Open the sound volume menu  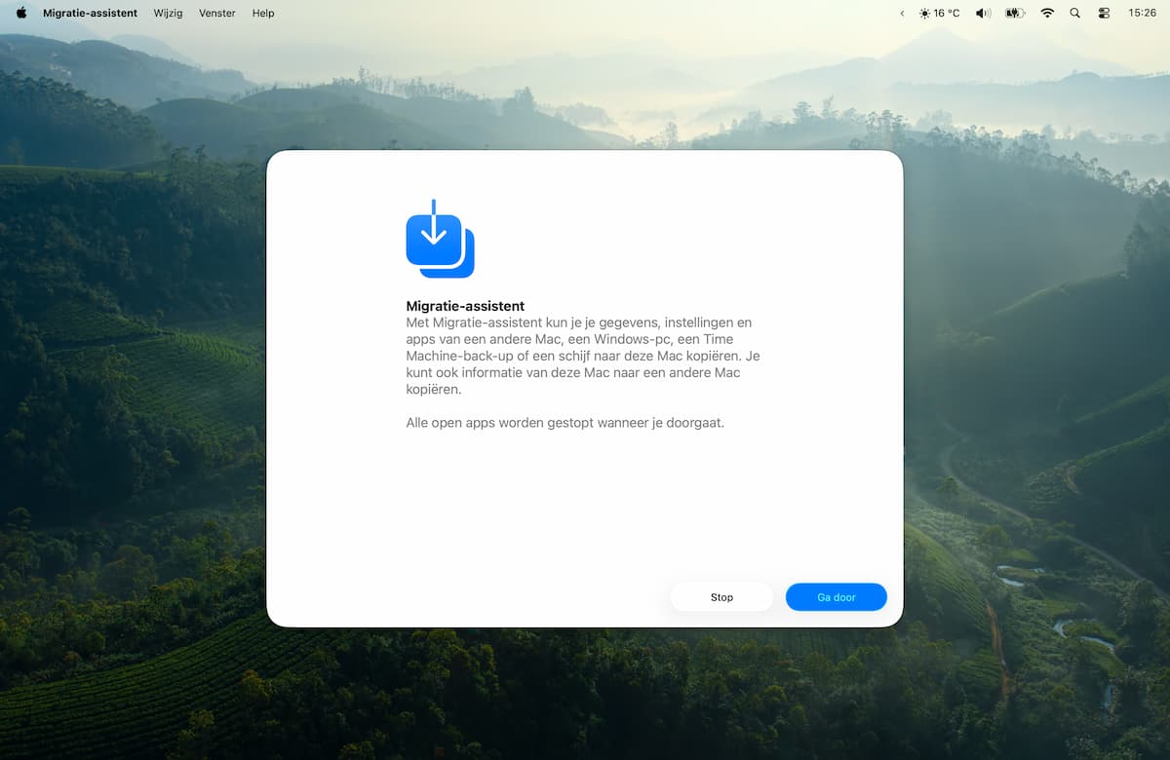[983, 13]
